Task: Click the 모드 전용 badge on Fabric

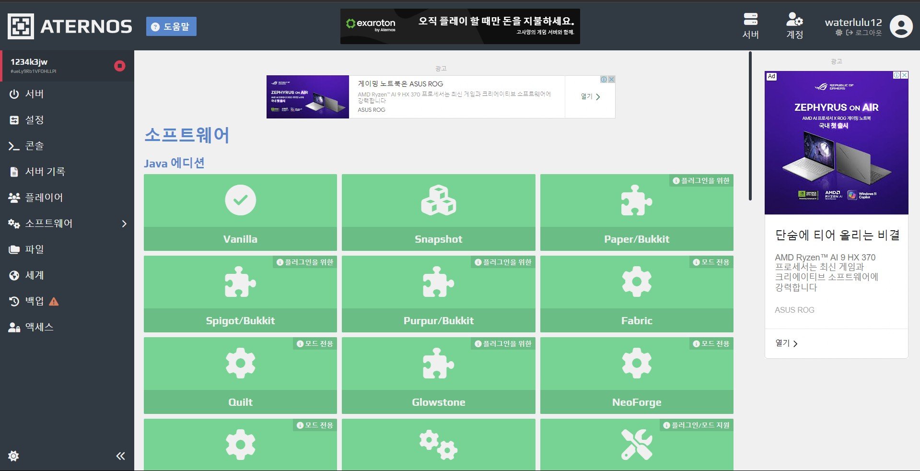Action: (x=711, y=262)
